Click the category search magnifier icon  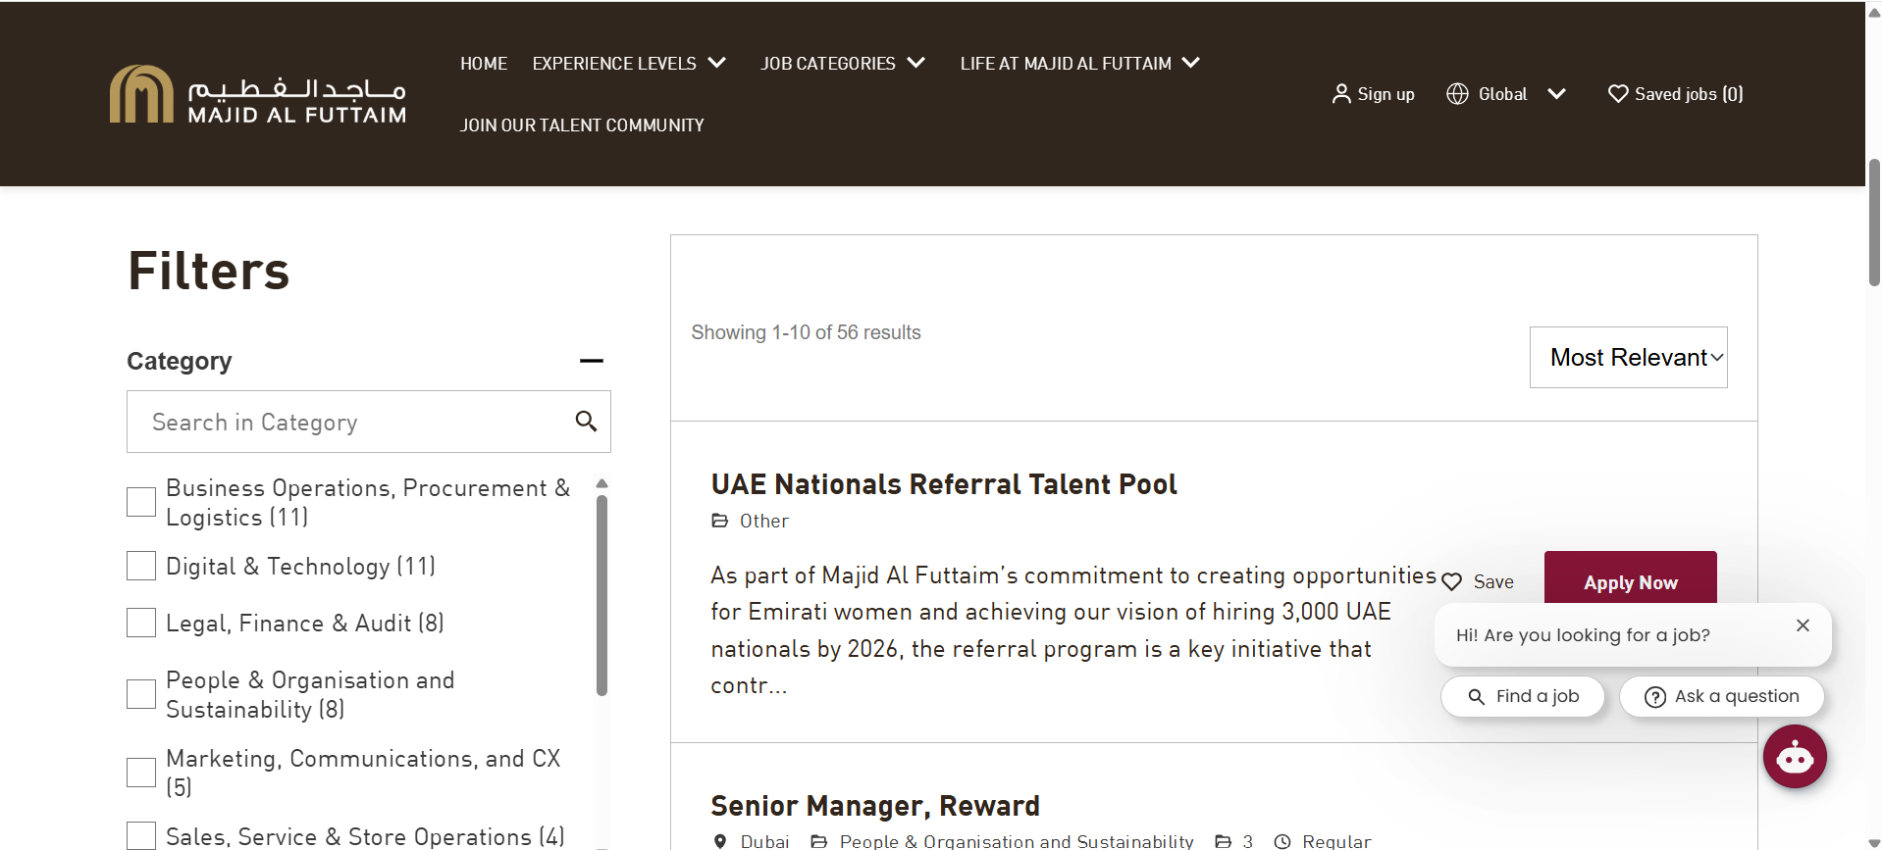[x=586, y=422]
